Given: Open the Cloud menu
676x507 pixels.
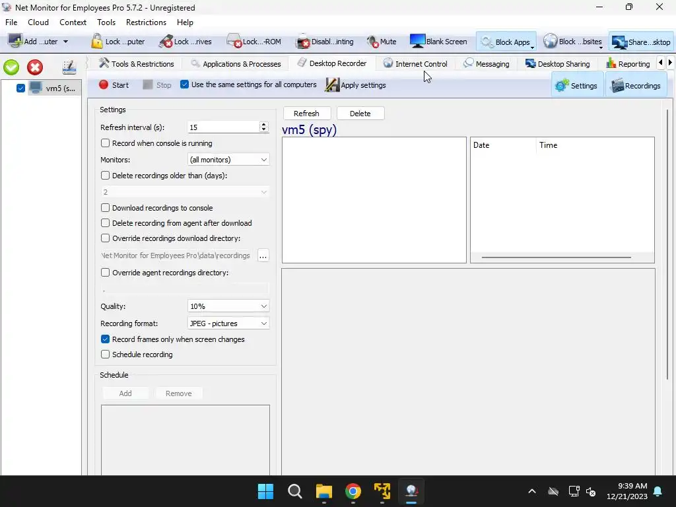Looking at the screenshot, I should pos(38,22).
